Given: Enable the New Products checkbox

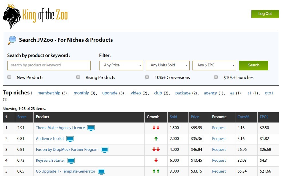Looking at the screenshot, I should click(x=9, y=77).
